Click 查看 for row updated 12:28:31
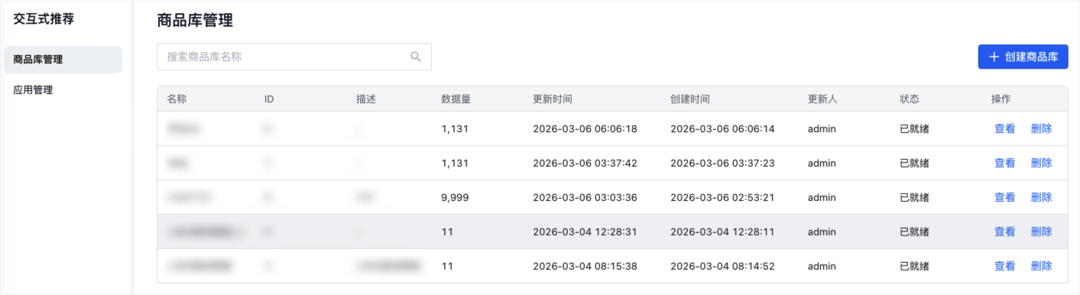This screenshot has height=295, width=1080. tap(1004, 232)
